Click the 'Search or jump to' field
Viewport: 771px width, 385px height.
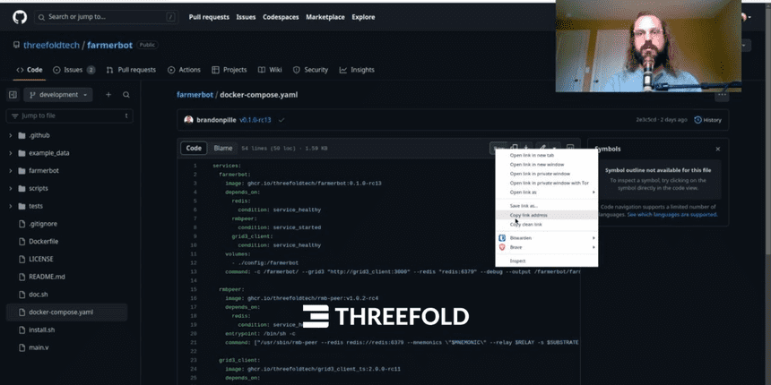[x=106, y=17]
